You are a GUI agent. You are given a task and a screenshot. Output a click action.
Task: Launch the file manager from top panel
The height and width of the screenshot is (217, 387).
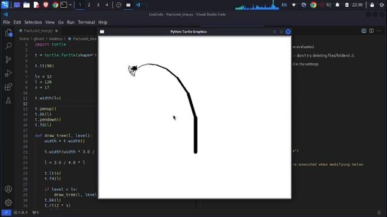click(x=27, y=5)
